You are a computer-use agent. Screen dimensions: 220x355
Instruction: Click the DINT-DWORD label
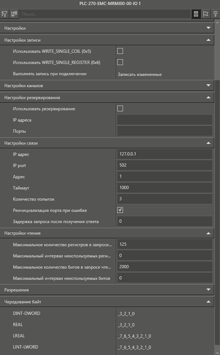tap(27, 313)
